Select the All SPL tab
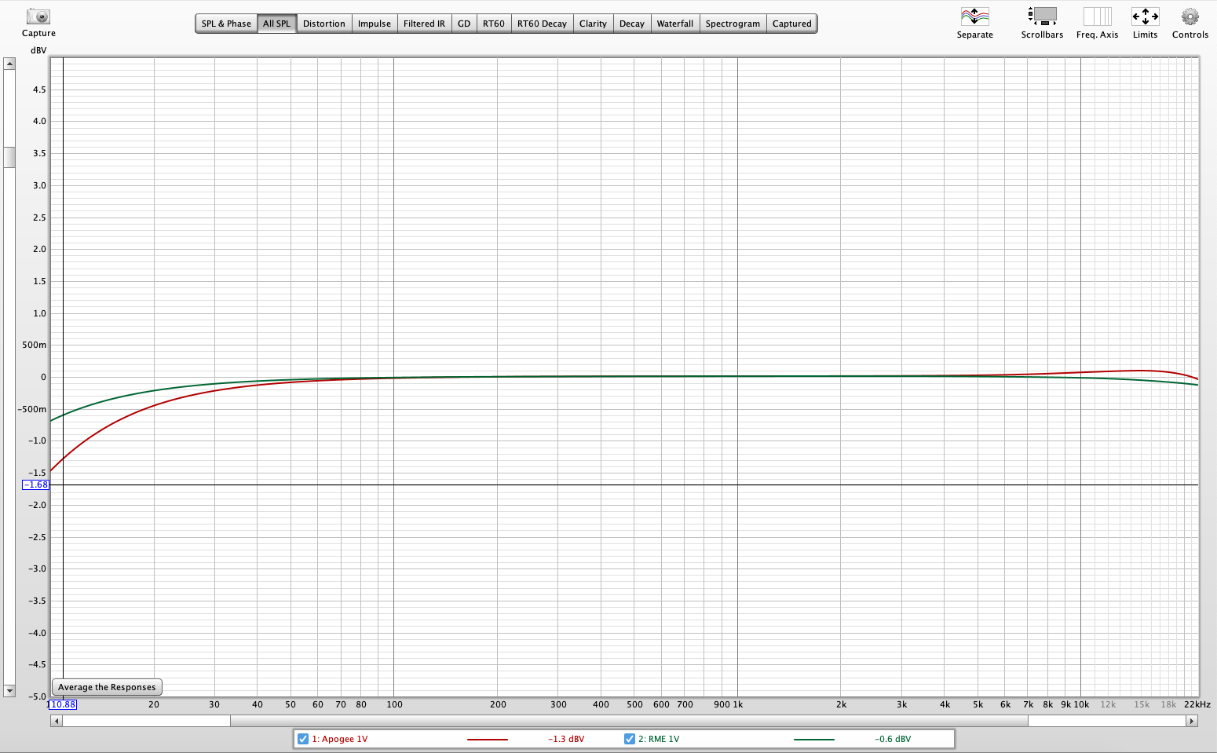 (x=276, y=24)
